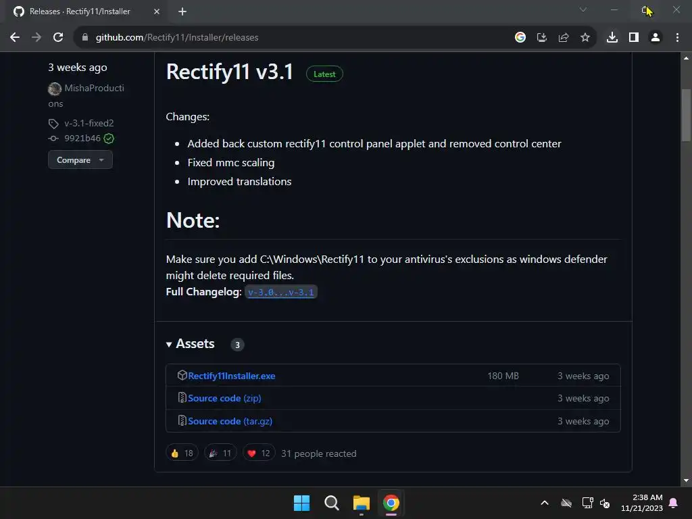Click '3 weeks ago' release date text
The width and height of the screenshot is (692, 519).
(78, 68)
